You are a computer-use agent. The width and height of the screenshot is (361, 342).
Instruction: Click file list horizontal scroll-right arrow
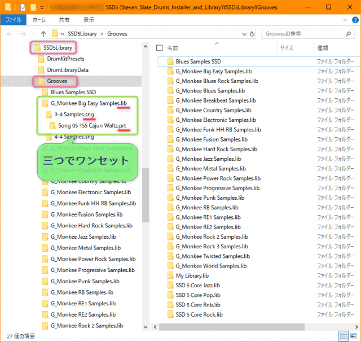point(356,327)
